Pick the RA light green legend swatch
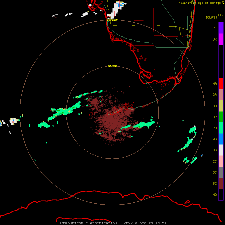This screenshot has width=225, height=225. [x=221, y=128]
